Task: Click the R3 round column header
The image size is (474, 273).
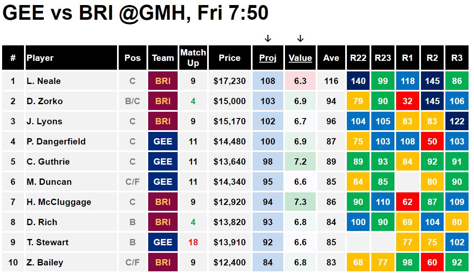Action: tap(457, 58)
